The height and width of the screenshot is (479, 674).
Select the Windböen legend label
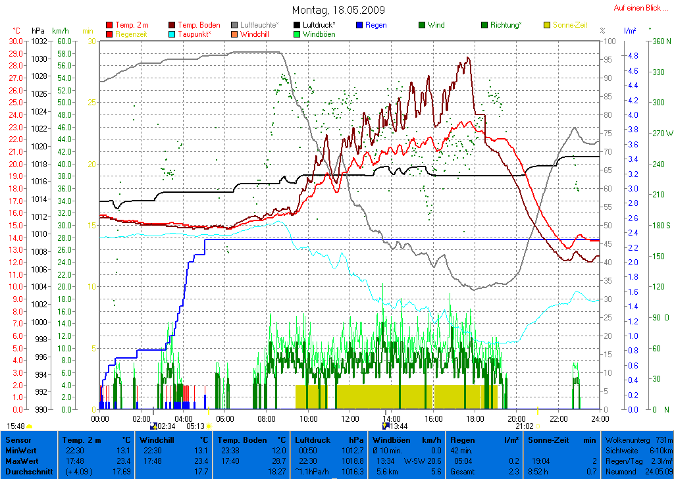click(319, 34)
